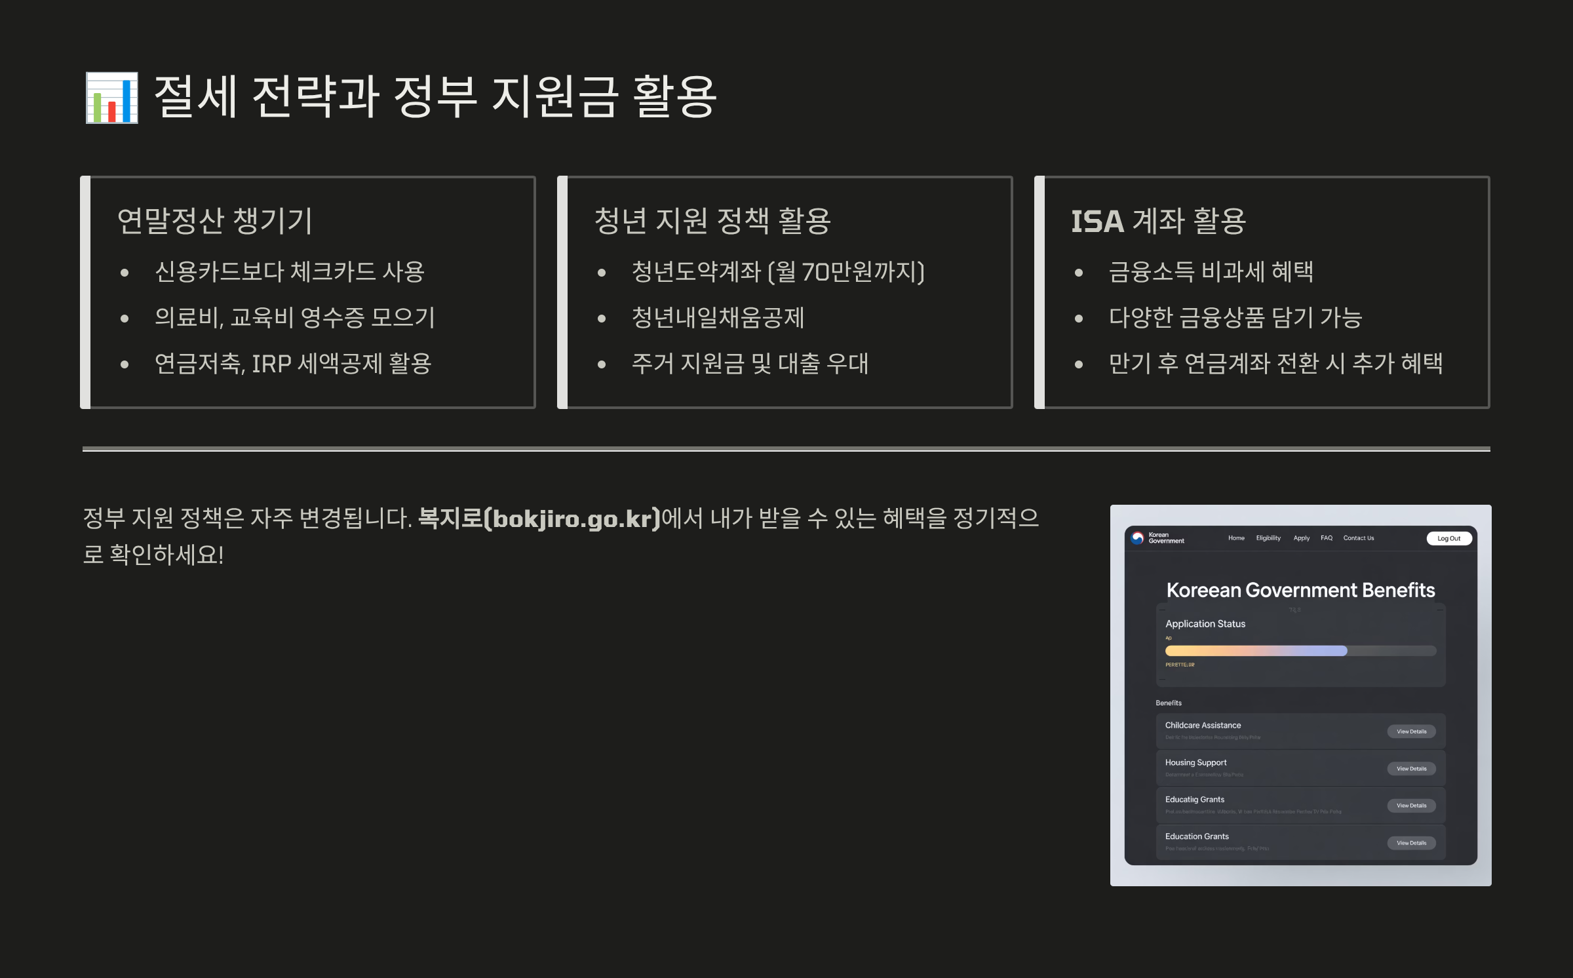Image resolution: width=1573 pixels, height=978 pixels.
Task: Click the Application Status progress bar
Action: [x=1300, y=651]
